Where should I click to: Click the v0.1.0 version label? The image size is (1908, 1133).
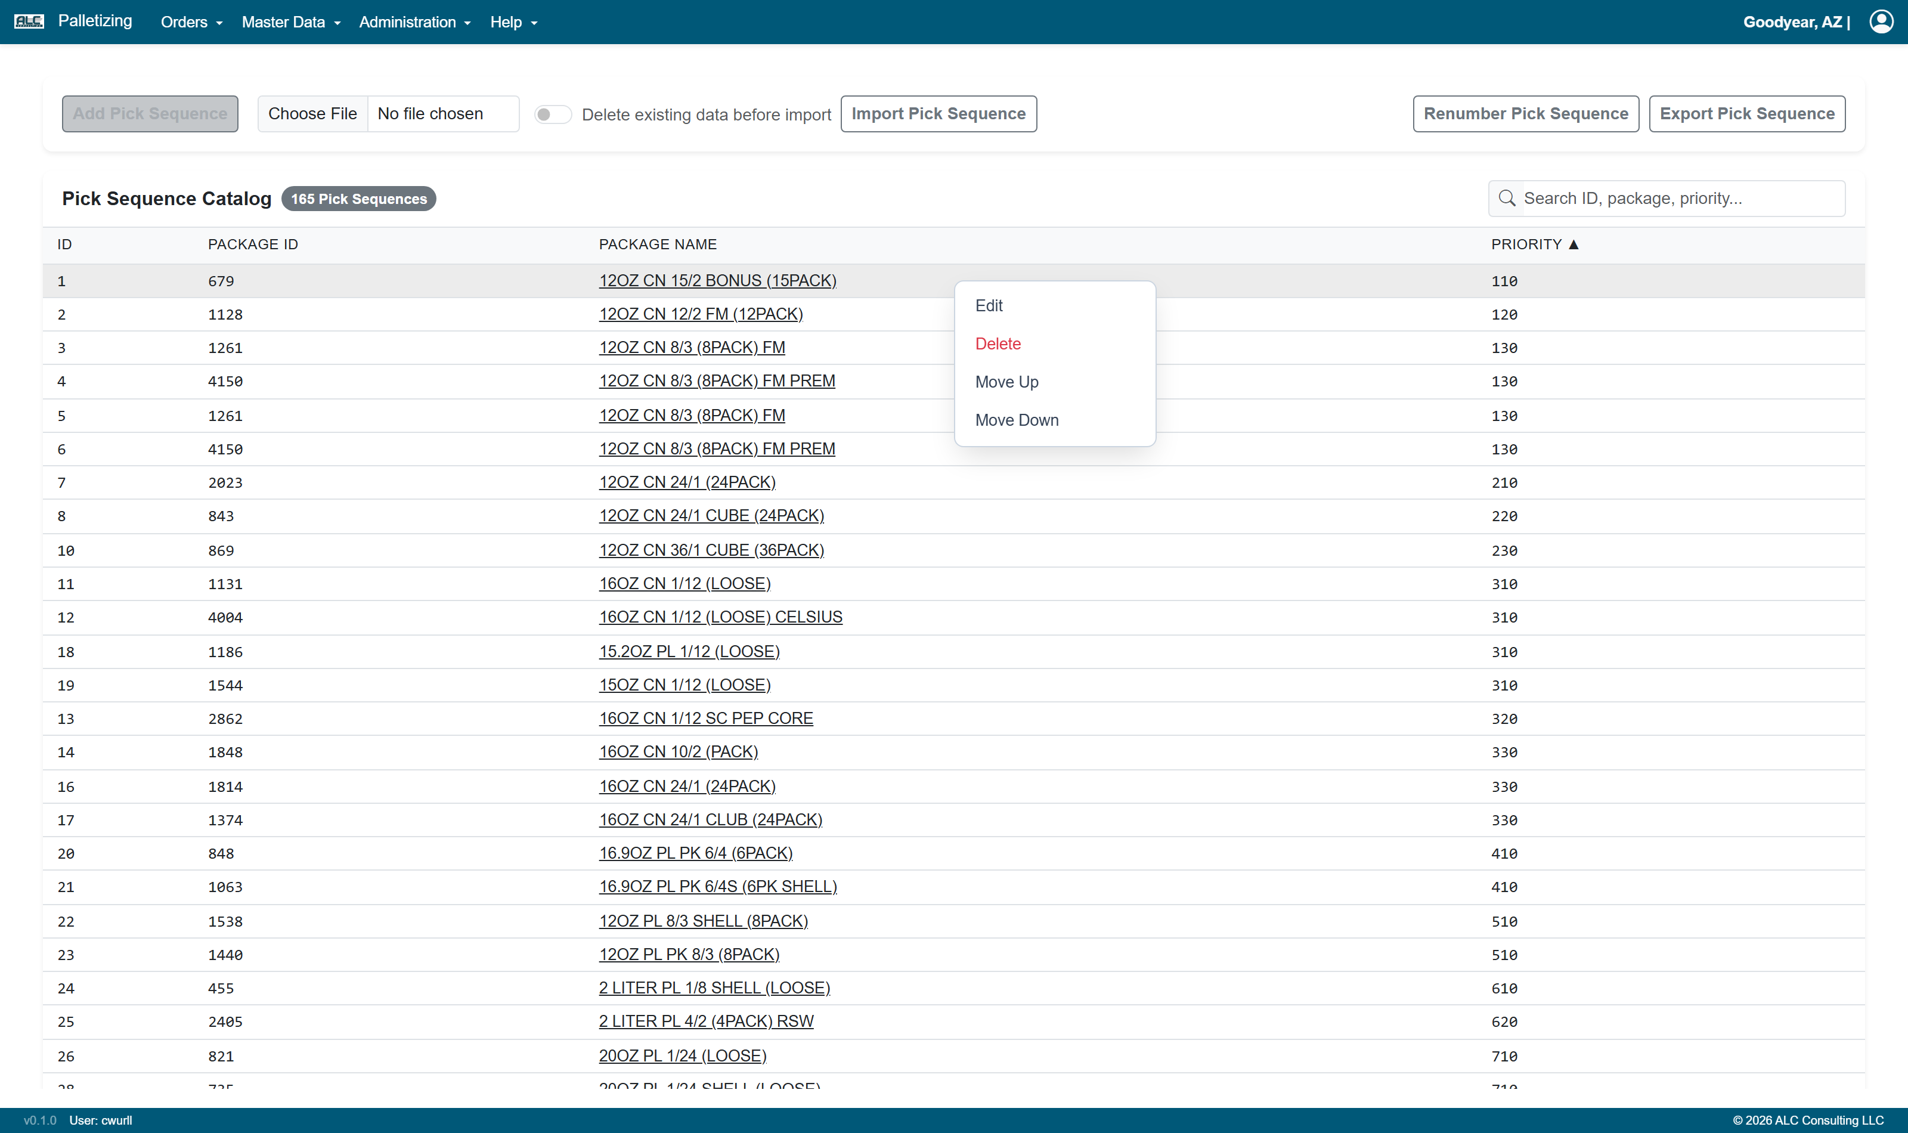point(40,1120)
